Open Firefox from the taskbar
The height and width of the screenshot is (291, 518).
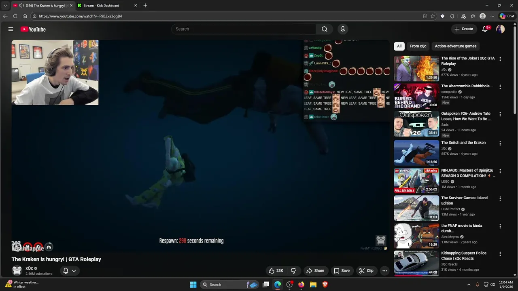301,285
